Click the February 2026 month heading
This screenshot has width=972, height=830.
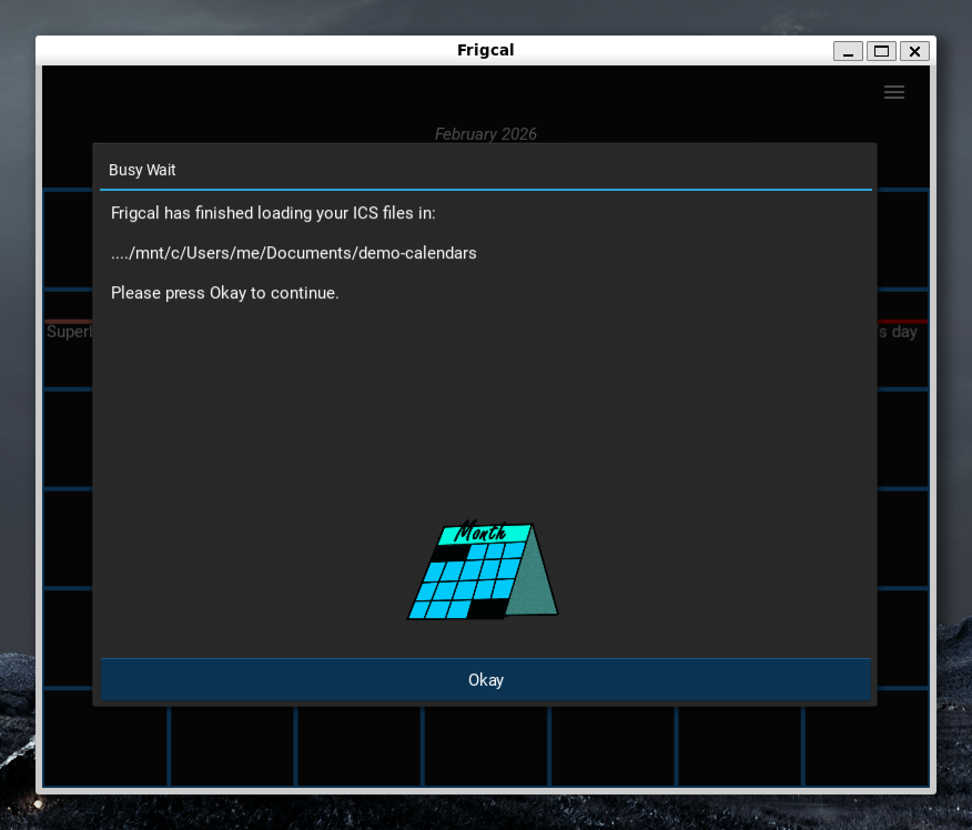[485, 134]
